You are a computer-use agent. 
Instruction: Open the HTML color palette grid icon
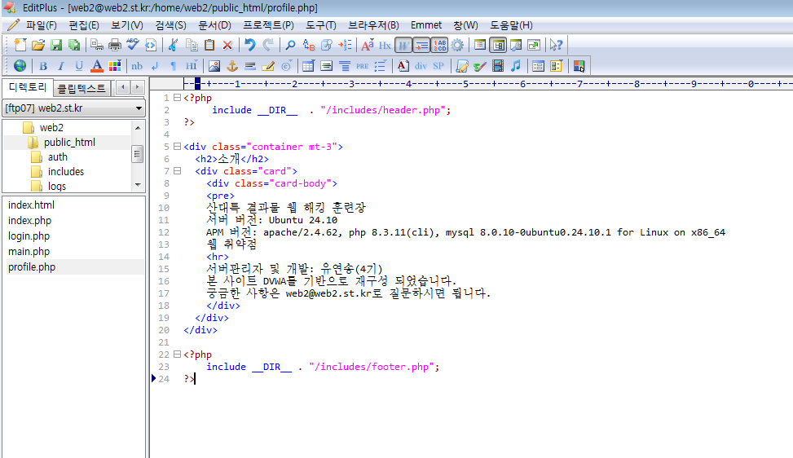(115, 66)
